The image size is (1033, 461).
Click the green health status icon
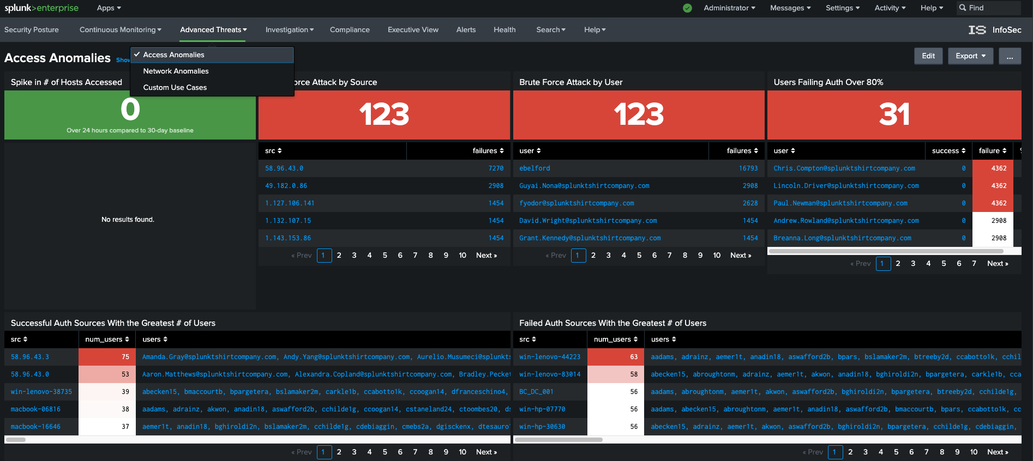coord(687,8)
